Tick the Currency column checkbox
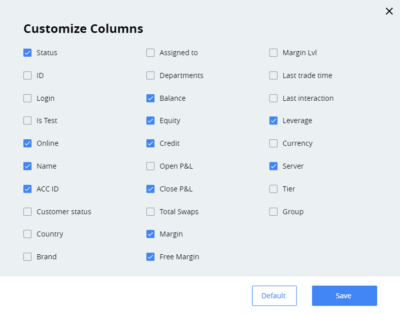Viewport: 400px width, 315px height. click(x=274, y=143)
